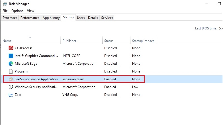Switch to the Services tab

[107, 18]
